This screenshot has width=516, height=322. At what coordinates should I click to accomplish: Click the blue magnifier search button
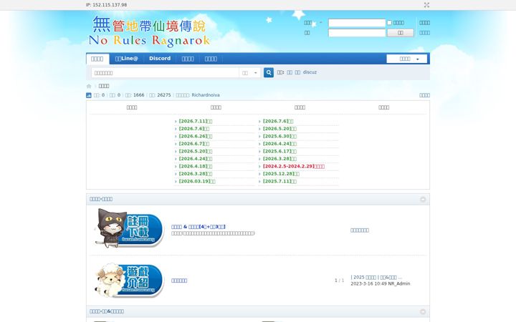[x=269, y=72]
